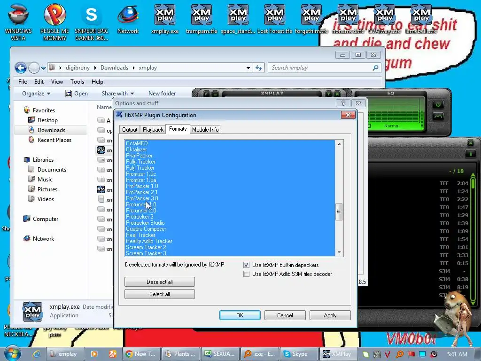The image size is (481, 361).
Task: Open the recent pages arrow beside Forward
Action: tap(43, 68)
